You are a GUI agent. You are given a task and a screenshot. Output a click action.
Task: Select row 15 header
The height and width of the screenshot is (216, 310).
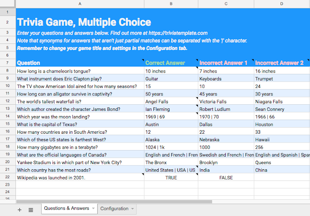pos(7,124)
